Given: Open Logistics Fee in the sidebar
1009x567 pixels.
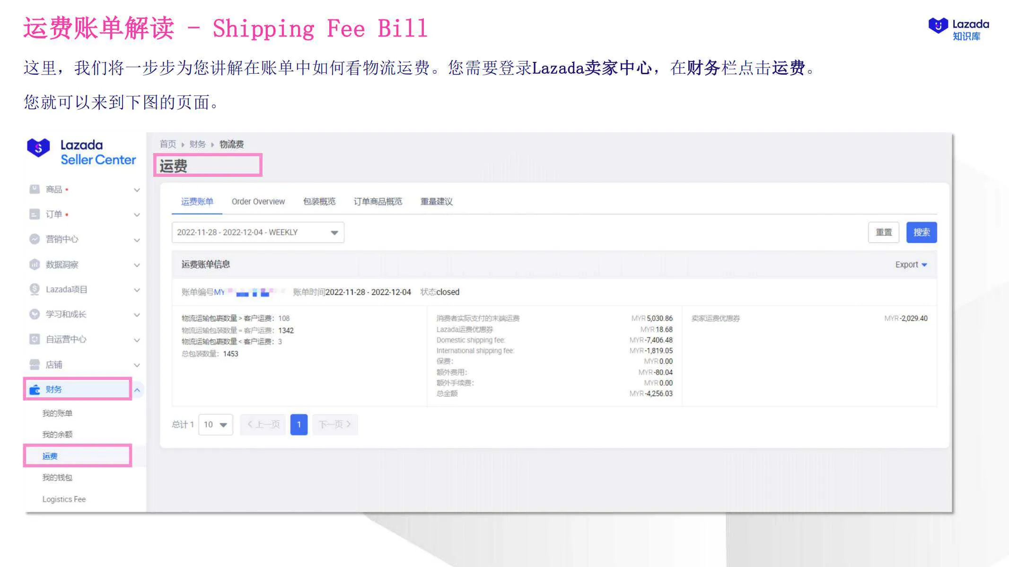Looking at the screenshot, I should tap(63, 499).
